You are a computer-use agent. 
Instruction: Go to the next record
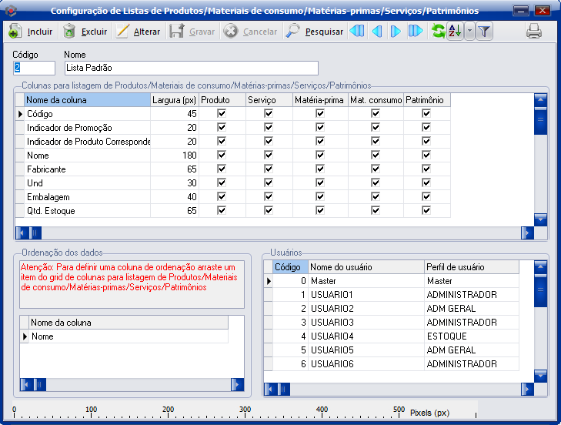[x=396, y=32]
